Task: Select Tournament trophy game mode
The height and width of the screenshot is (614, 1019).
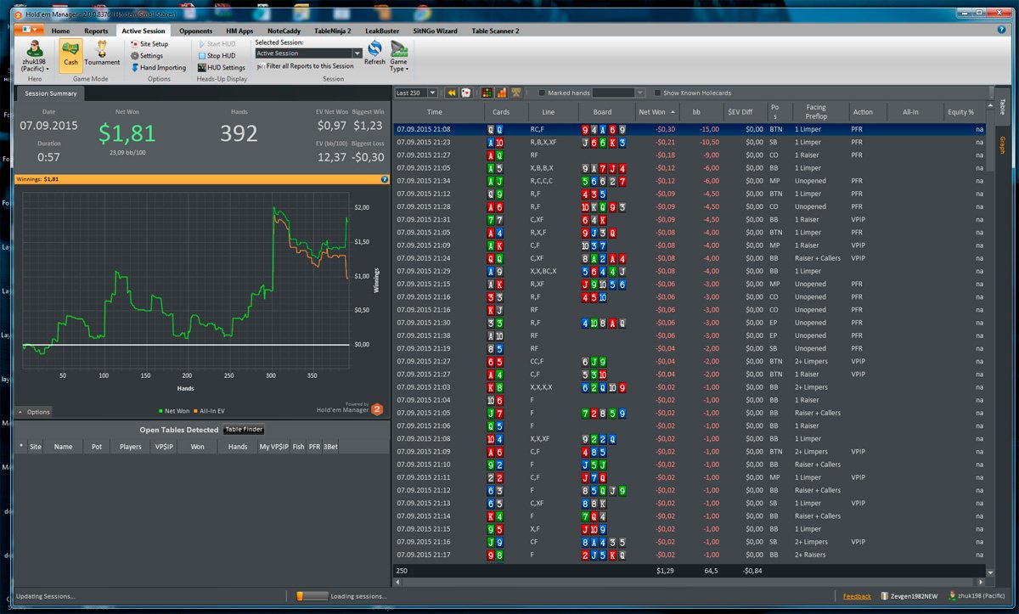Action: [x=102, y=54]
